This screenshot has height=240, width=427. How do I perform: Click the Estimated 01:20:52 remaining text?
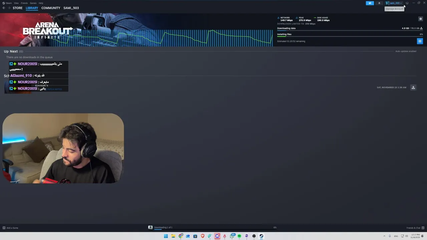click(291, 41)
